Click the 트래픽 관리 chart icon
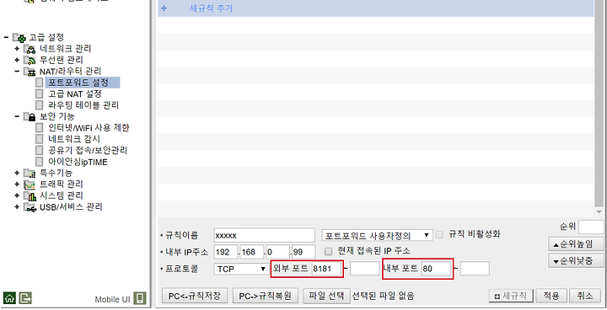Viewport: 607px width, 310px height. pyautogui.click(x=30, y=184)
